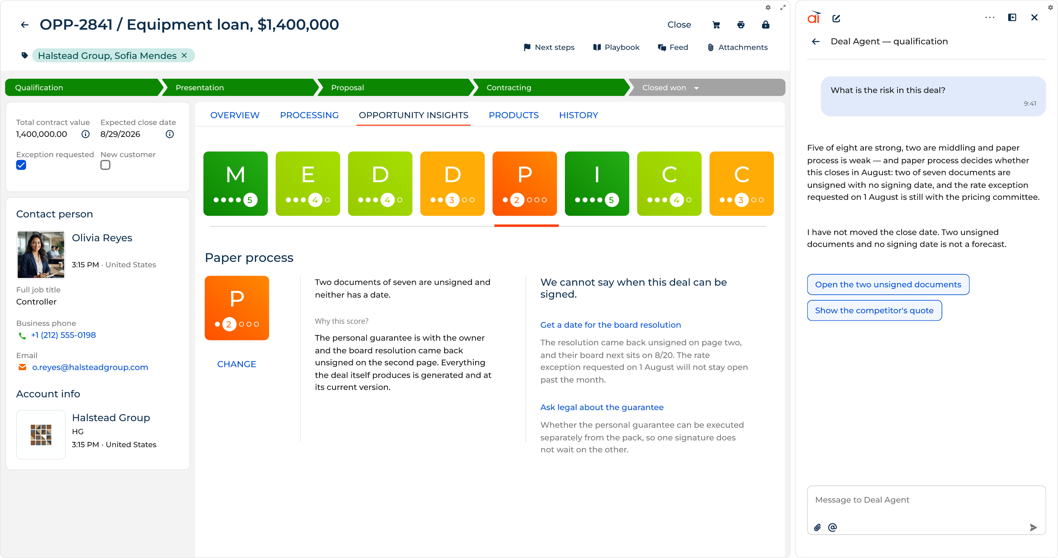
Task: Open more options ellipsis in agent panel
Action: coord(989,18)
